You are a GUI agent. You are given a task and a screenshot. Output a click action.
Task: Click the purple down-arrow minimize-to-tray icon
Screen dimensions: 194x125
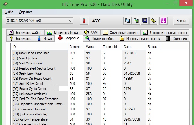[x=163, y=21]
